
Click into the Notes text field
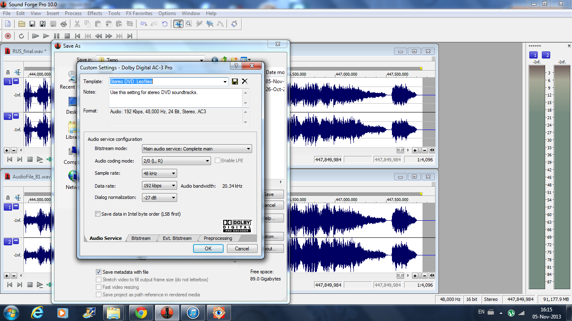pyautogui.click(x=176, y=97)
